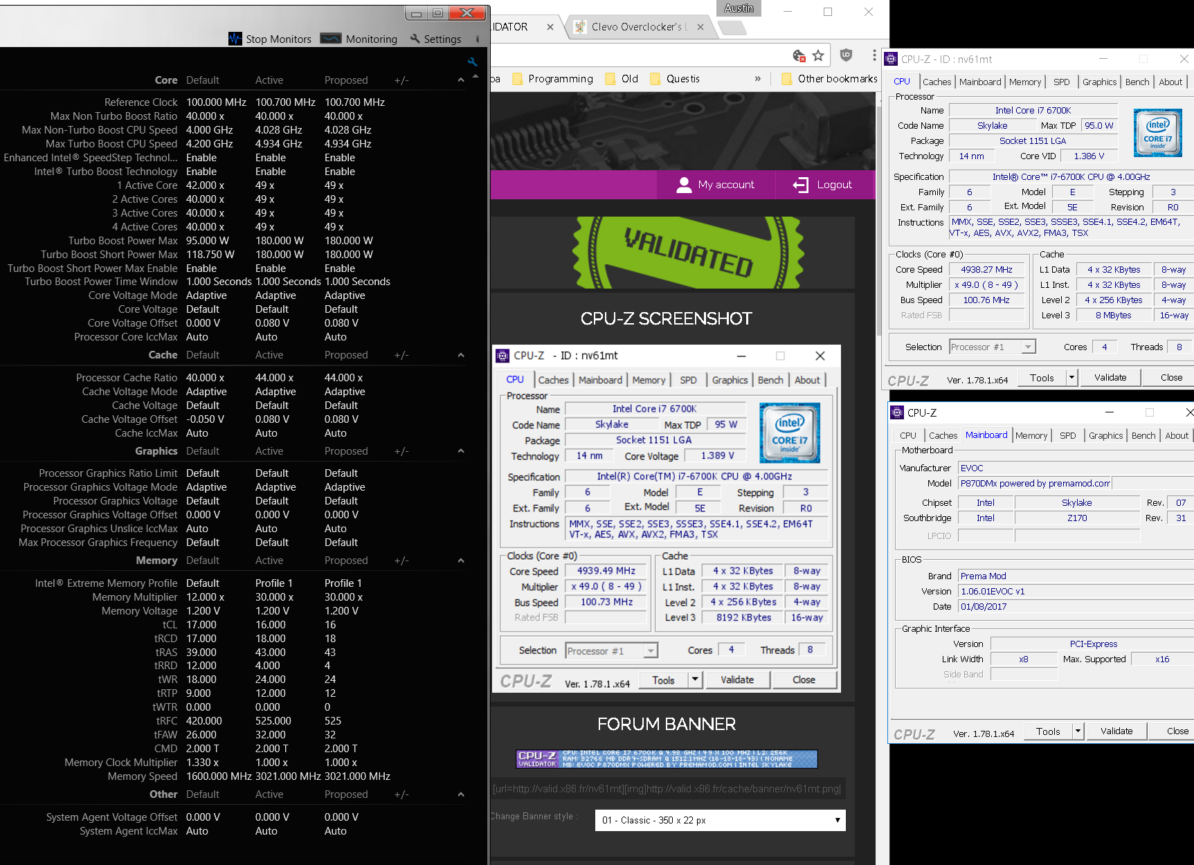Expand Tools arrow in EVOC mainboard CPU-Z window
Image resolution: width=1194 pixels, height=865 pixels.
[x=1078, y=731]
